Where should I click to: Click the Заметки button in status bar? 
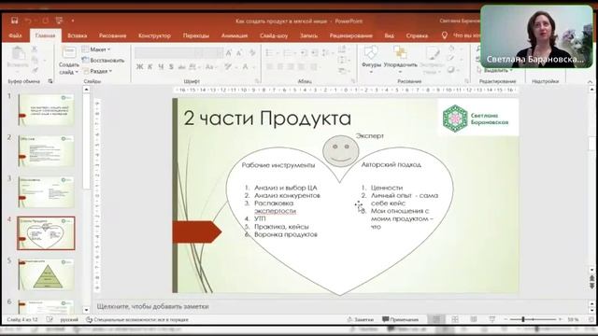pyautogui.click(x=361, y=319)
